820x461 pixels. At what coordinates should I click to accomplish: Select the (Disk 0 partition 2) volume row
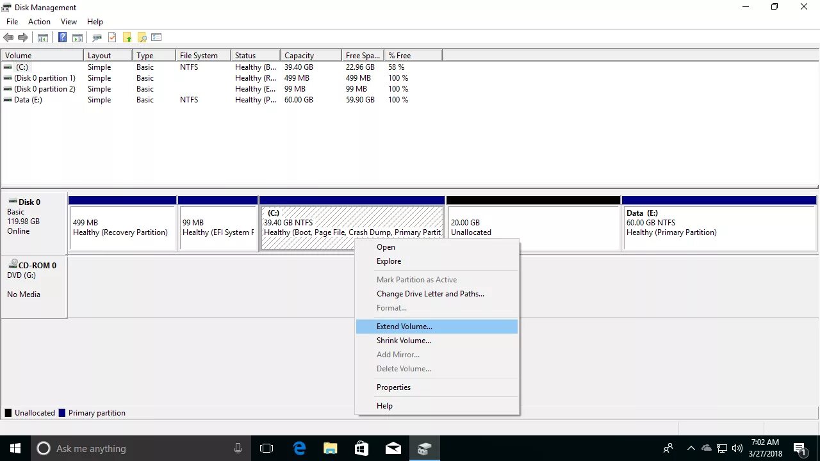(222, 89)
